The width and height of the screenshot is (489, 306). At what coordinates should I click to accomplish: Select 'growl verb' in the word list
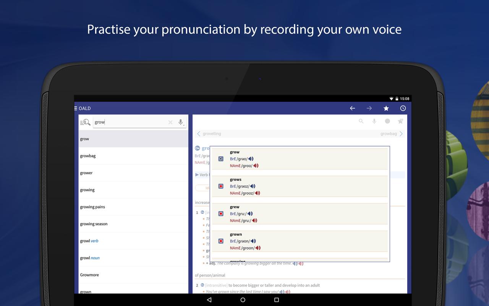[133, 241]
